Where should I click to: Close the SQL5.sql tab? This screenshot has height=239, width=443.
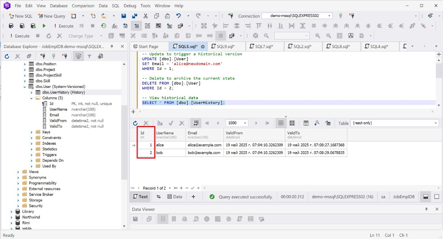click(203, 47)
